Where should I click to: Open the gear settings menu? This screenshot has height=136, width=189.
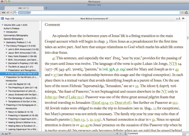pyautogui.click(x=184, y=19)
